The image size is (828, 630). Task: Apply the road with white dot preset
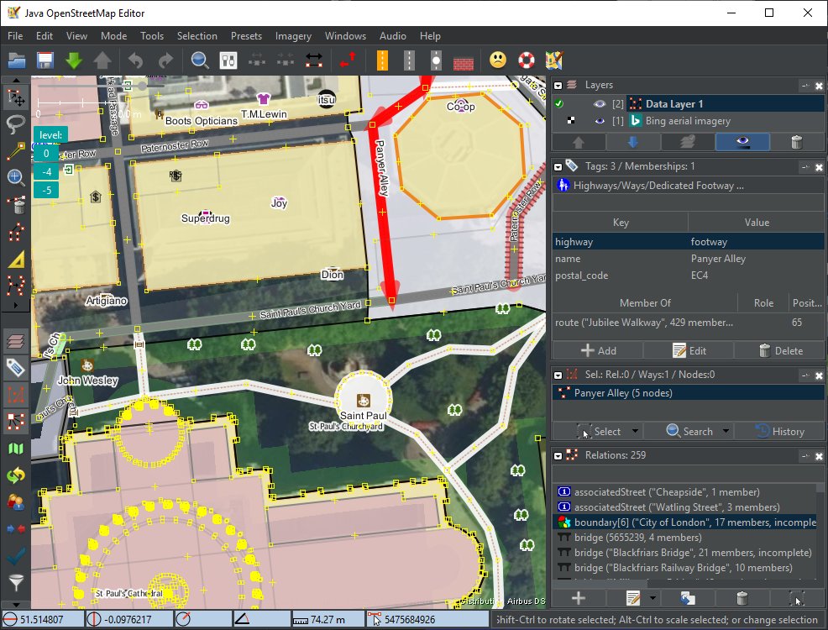(436, 60)
